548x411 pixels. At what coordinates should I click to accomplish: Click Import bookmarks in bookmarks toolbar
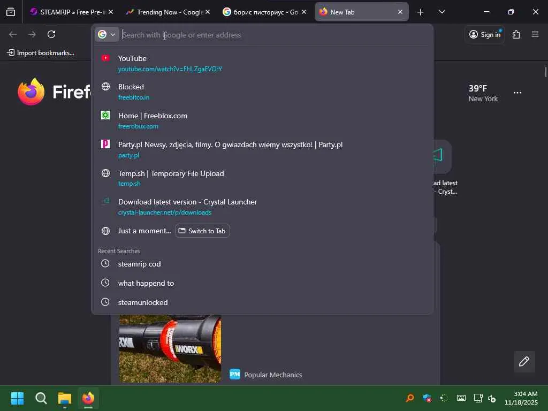[x=41, y=53]
